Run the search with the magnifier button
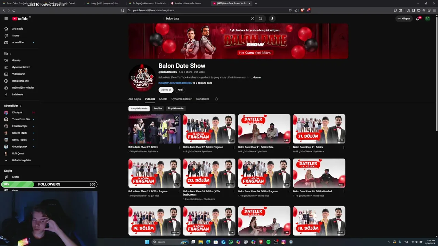This screenshot has height=246, width=438. tap(260, 18)
